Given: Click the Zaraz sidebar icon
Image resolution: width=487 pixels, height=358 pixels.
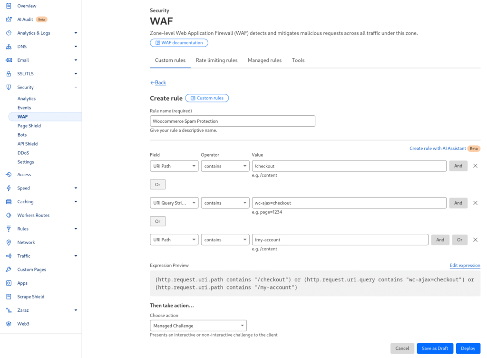Looking at the screenshot, I should 9,310.
